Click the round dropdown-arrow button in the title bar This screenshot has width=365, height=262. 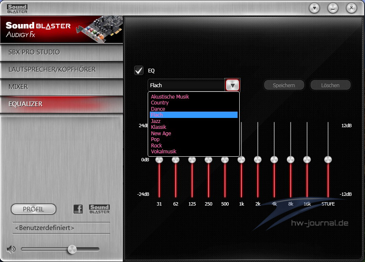click(314, 8)
